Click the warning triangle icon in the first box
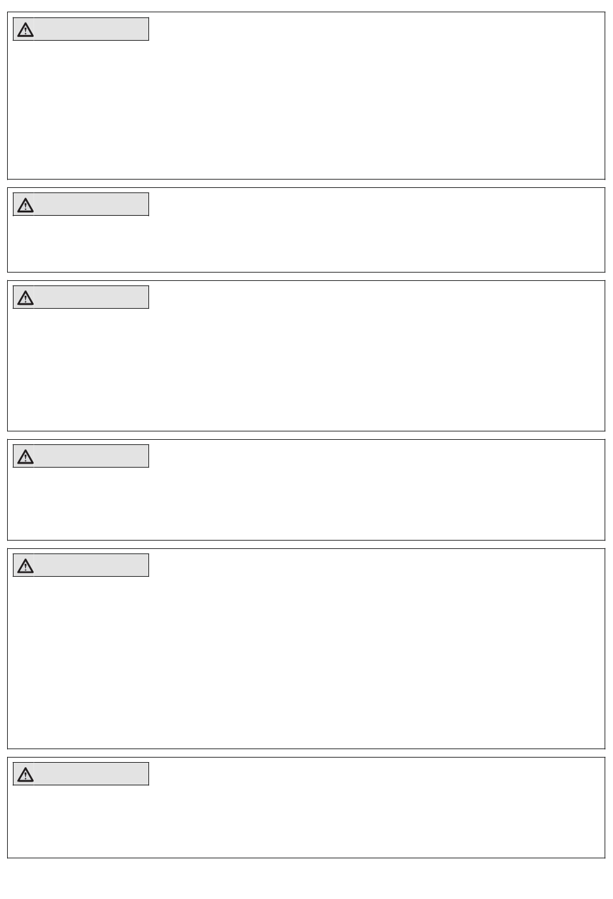 25,30
